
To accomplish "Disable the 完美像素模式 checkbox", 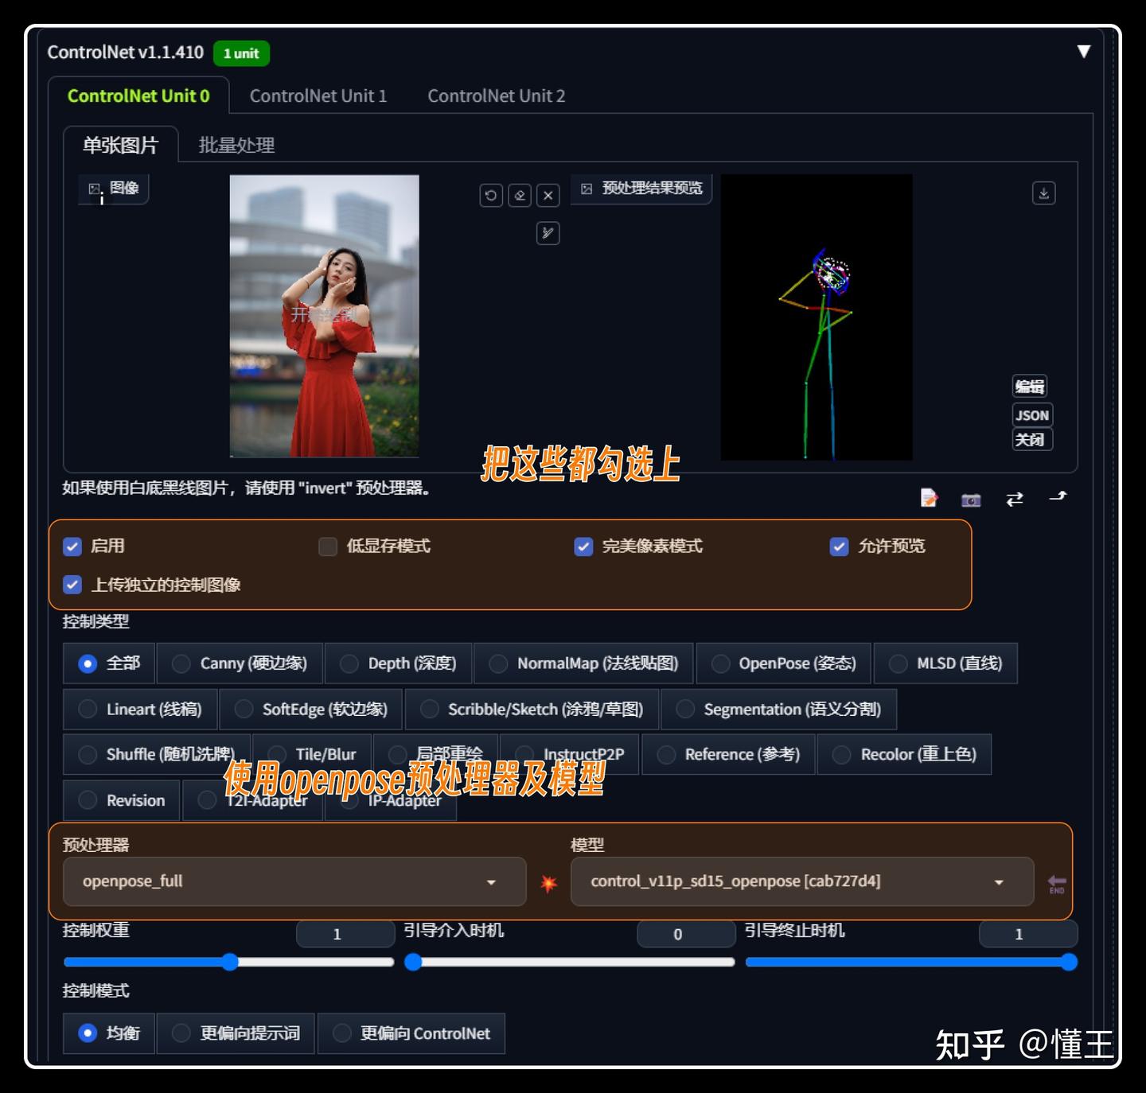I will 583,546.
